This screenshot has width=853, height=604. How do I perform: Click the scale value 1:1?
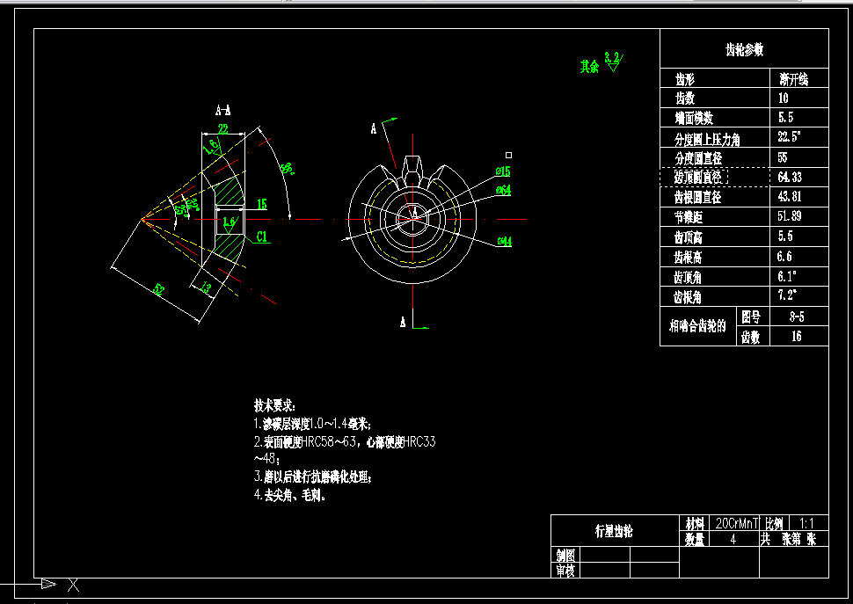click(x=806, y=524)
